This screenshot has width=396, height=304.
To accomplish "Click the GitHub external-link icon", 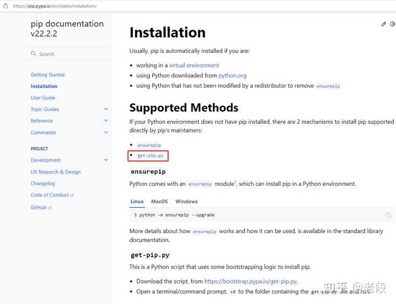I will pyautogui.click(x=50, y=208).
